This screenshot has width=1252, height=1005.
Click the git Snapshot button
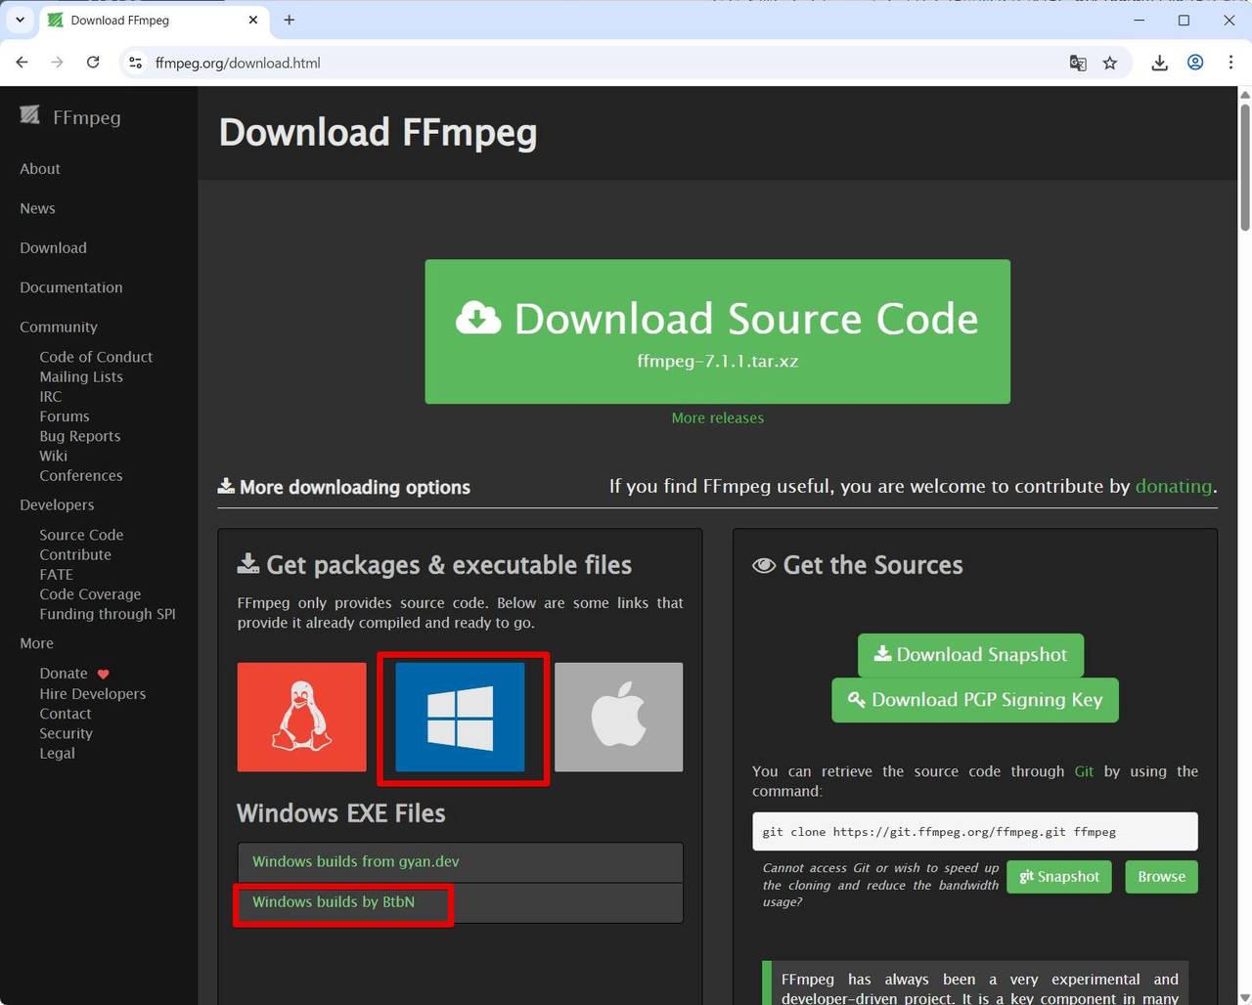(1058, 877)
